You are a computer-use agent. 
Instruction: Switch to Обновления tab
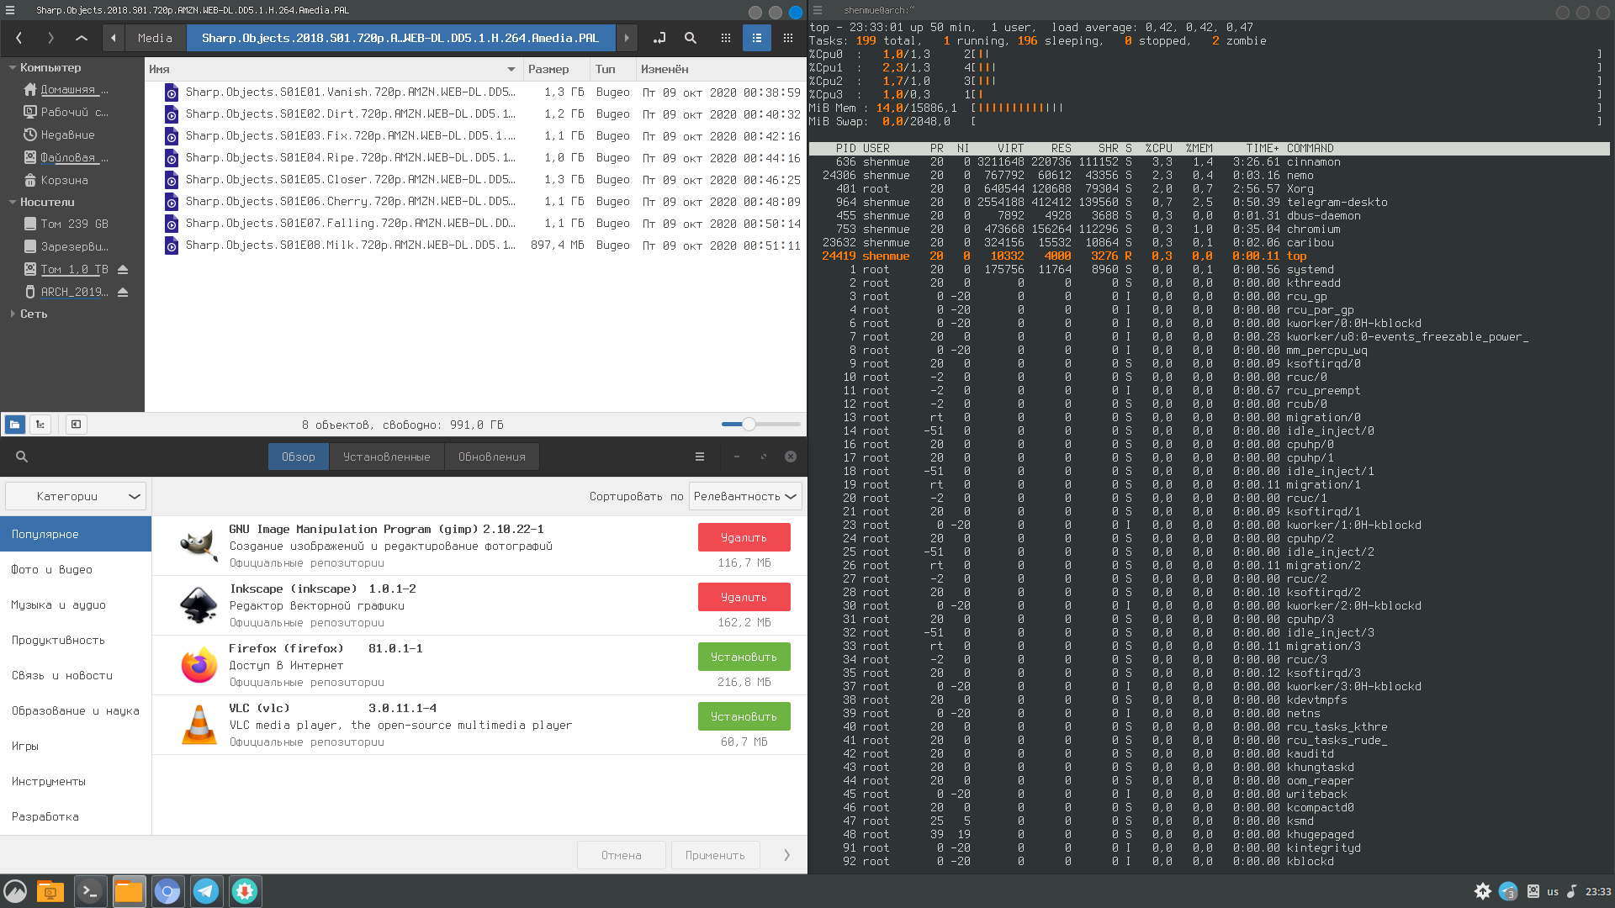(492, 457)
